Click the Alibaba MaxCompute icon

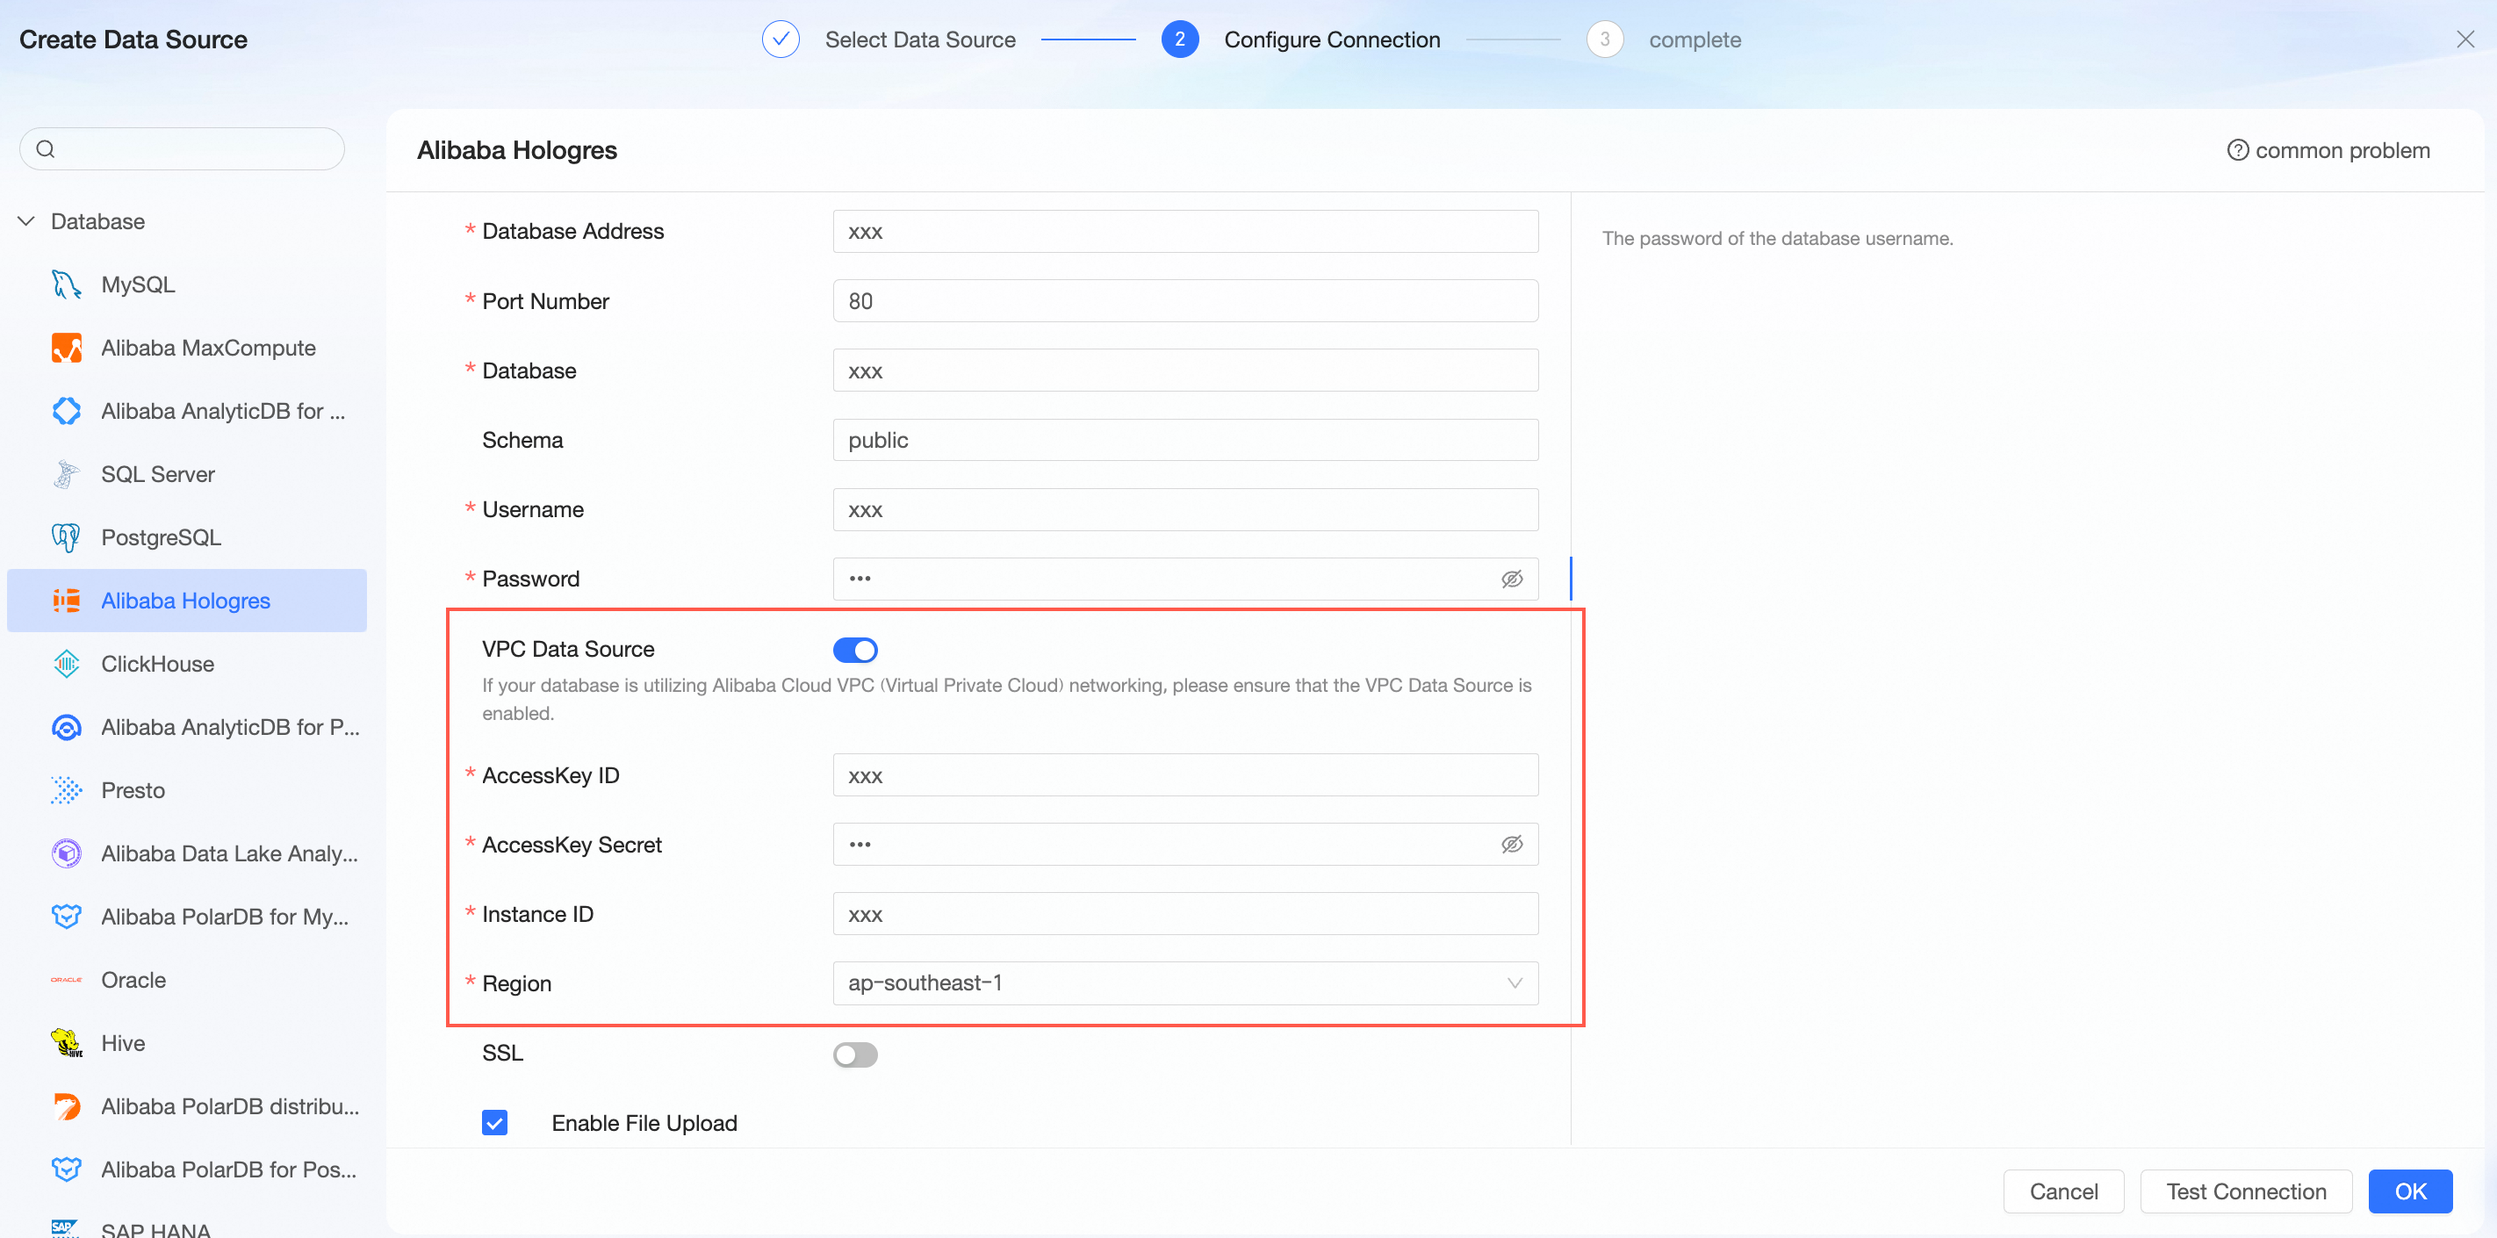66,348
